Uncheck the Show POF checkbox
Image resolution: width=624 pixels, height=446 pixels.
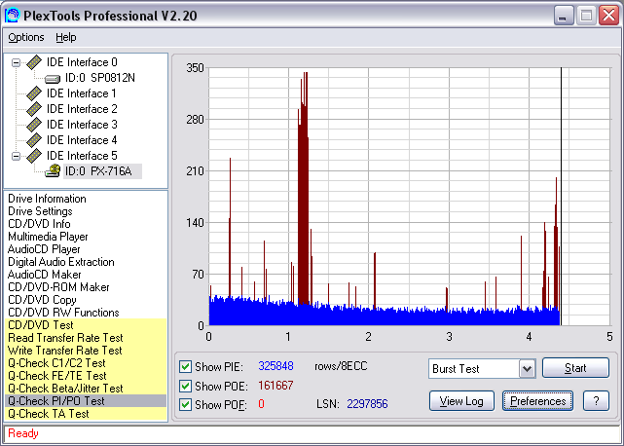pyautogui.click(x=185, y=404)
